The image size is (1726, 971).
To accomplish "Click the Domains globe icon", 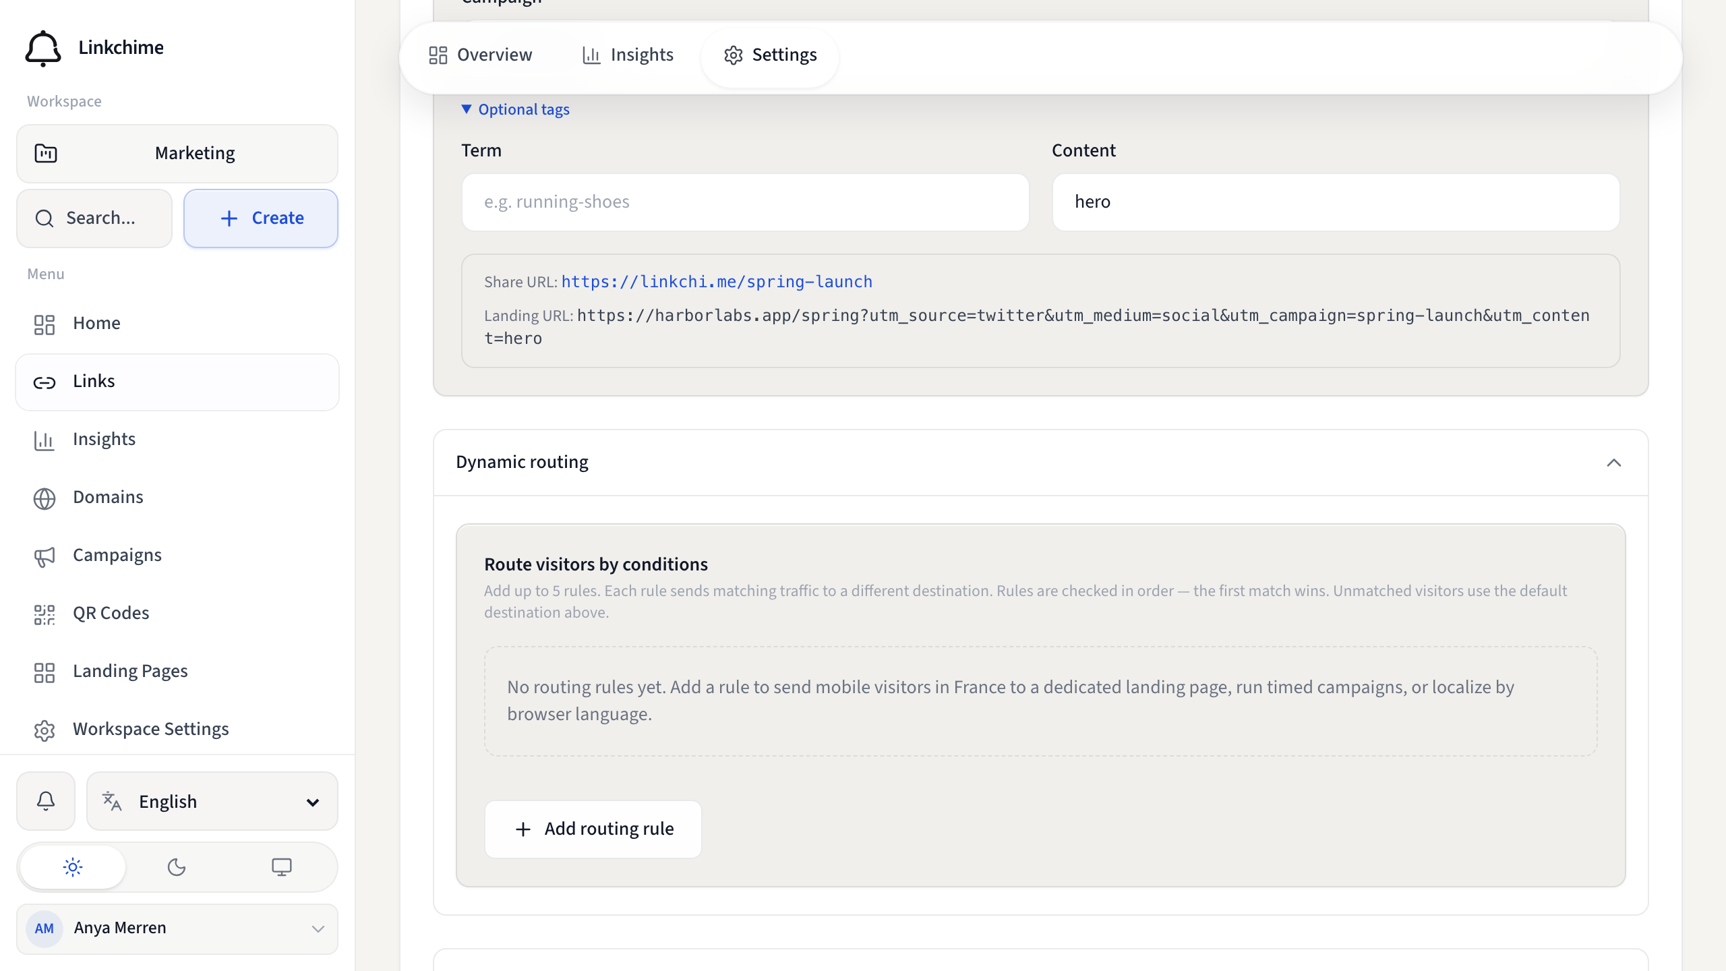I will click(x=44, y=498).
